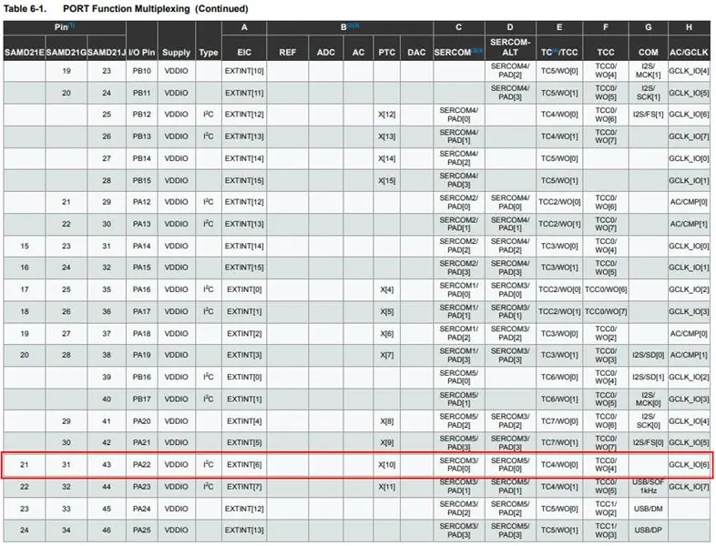Click the PB12 I/O pin cell
This screenshot has width=716, height=546.
coord(141,115)
